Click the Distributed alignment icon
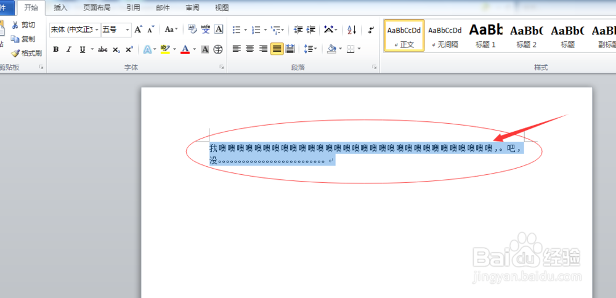 290,49
